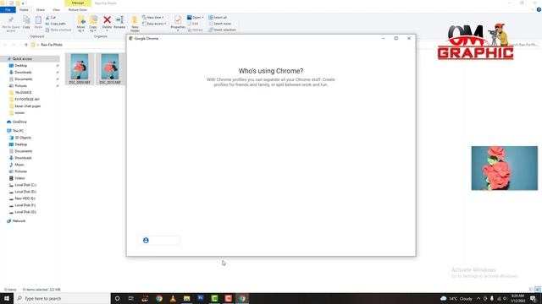Open the File tab in Explorer

tap(8, 9)
